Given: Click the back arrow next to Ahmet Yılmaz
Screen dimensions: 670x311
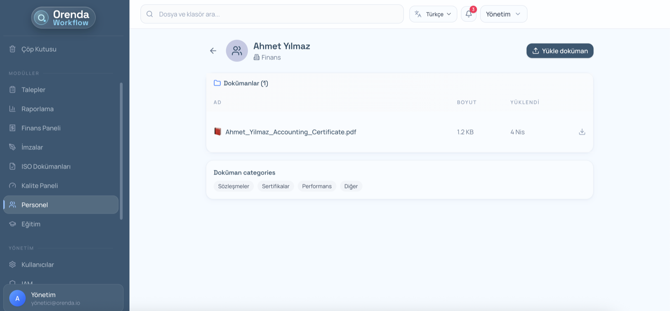Looking at the screenshot, I should coord(213,51).
